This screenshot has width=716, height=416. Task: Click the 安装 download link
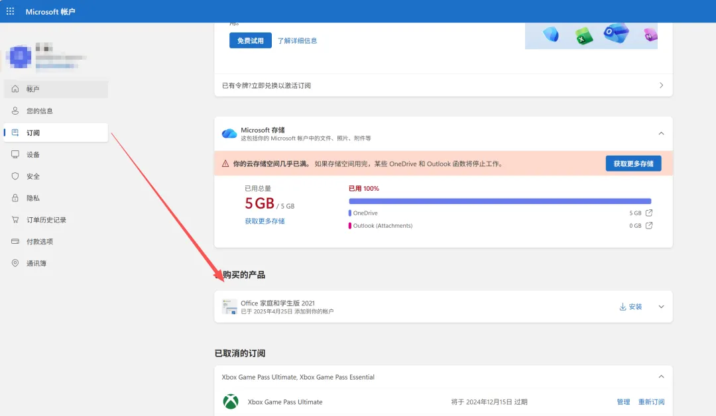(x=630, y=307)
